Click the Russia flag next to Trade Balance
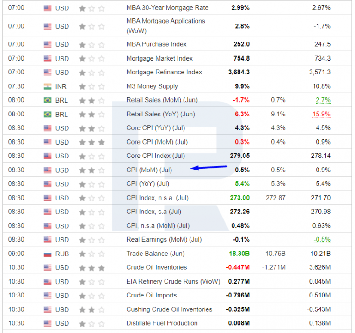The image size is (355, 333). tap(48, 254)
